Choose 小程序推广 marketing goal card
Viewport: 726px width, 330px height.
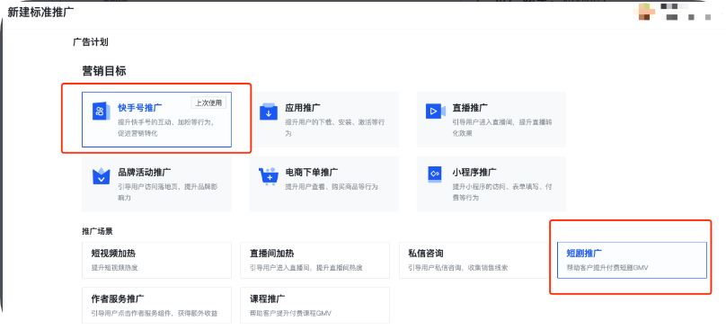(491, 184)
